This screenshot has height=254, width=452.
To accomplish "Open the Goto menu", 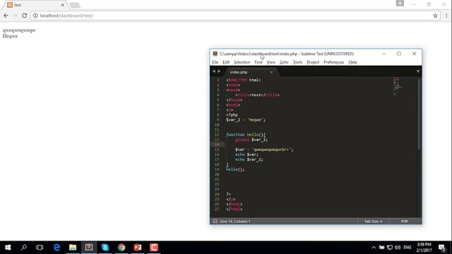I will pyautogui.click(x=284, y=62).
